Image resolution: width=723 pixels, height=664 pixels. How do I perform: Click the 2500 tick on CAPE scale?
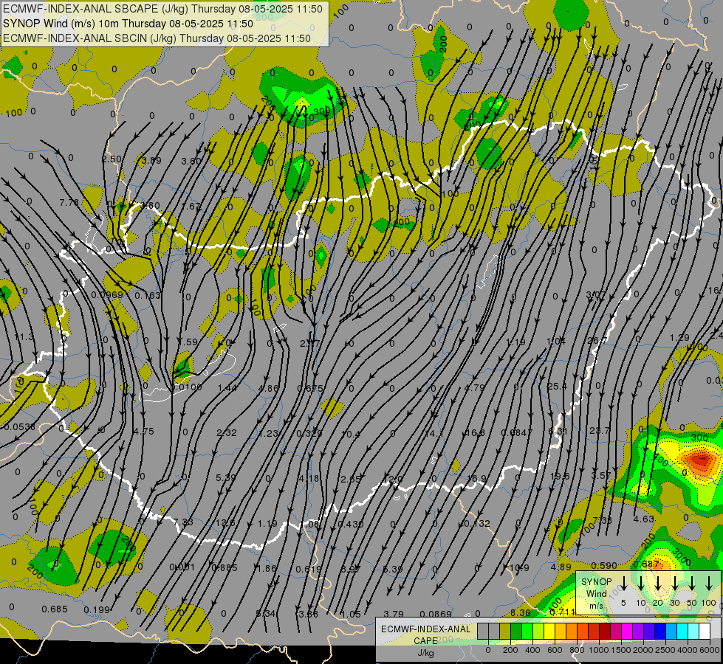coord(665,650)
